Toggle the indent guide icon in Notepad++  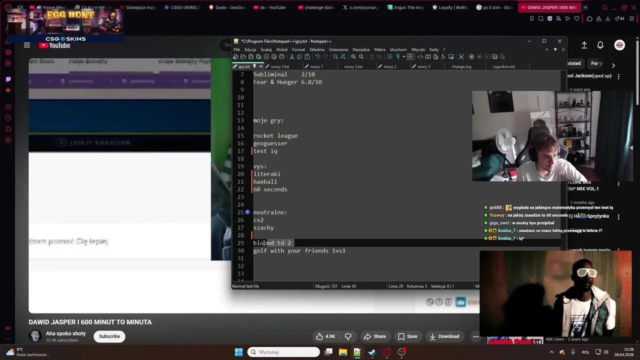[410, 56]
